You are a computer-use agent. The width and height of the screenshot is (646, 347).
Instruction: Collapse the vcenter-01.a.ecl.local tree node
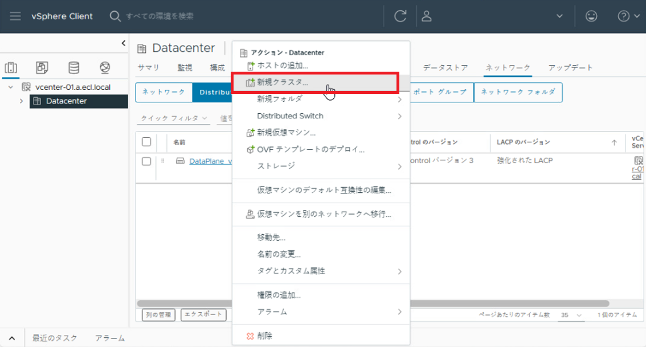pyautogui.click(x=11, y=88)
